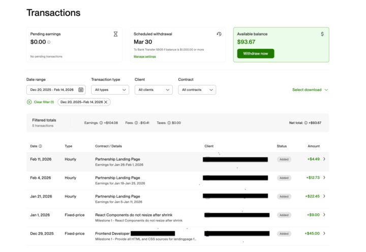Open details chevron for the +$45.00 transaction
This screenshot has height=252, width=366.
point(324,233)
